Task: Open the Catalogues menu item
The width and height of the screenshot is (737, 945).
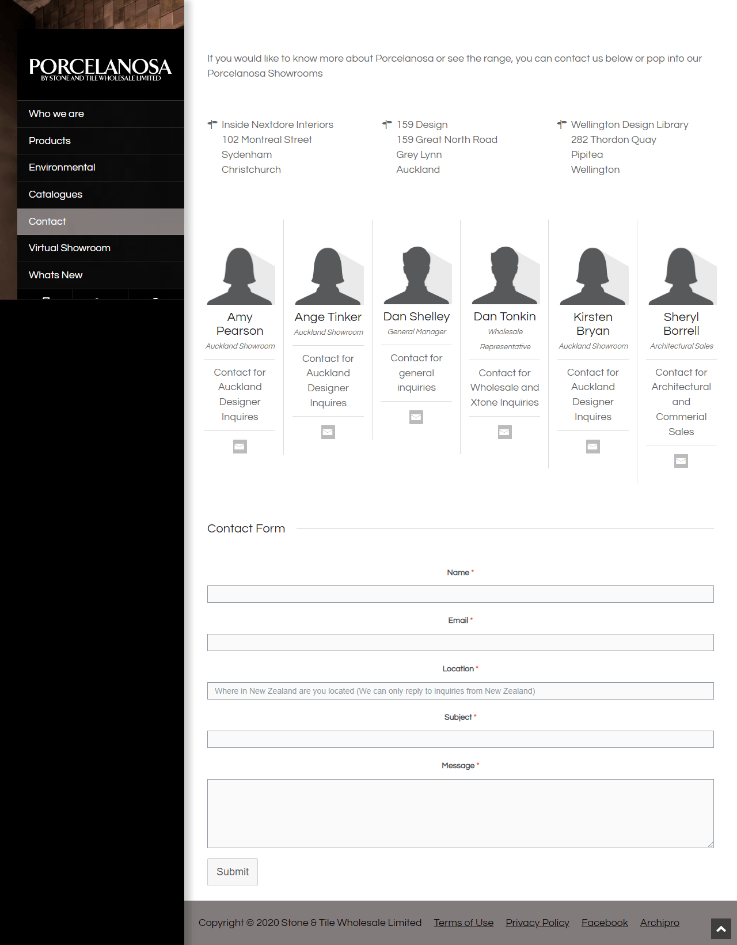Action: [x=101, y=195]
